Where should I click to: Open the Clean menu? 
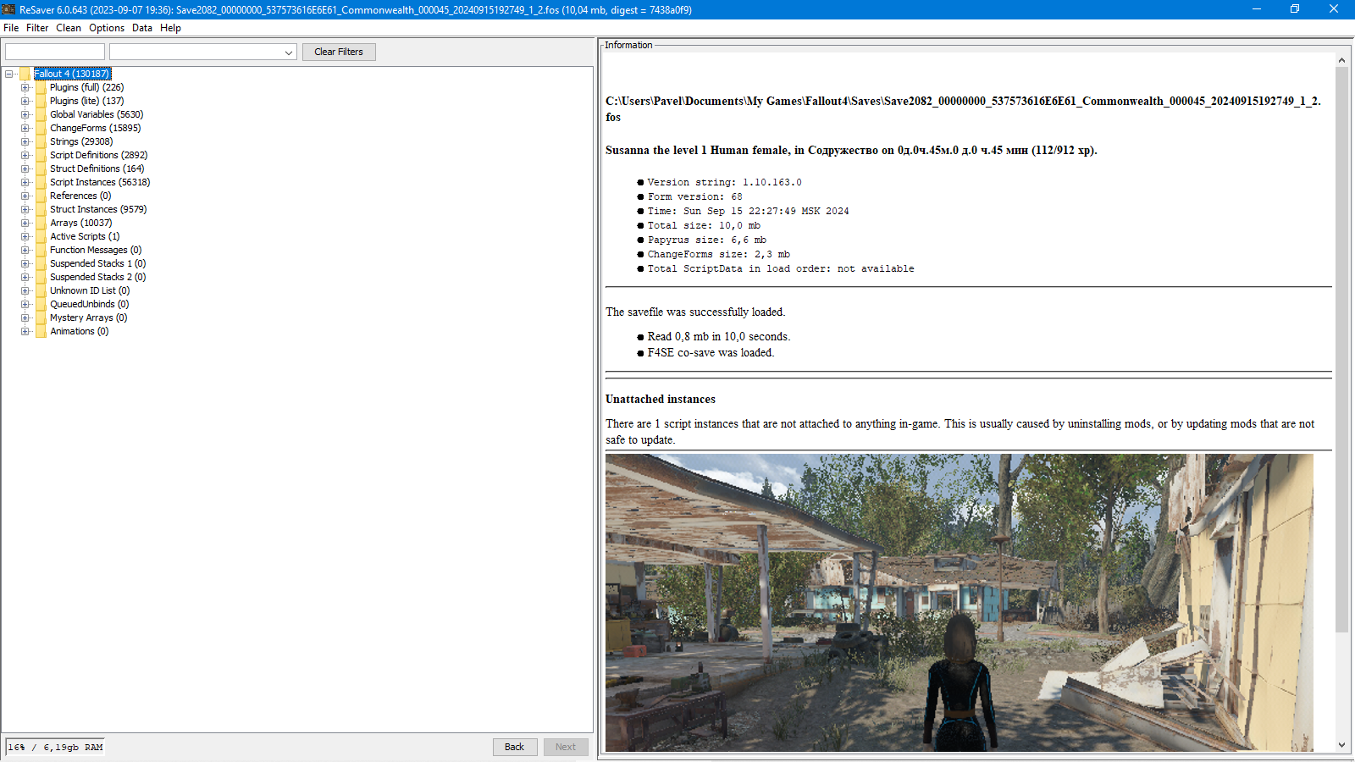click(x=69, y=28)
